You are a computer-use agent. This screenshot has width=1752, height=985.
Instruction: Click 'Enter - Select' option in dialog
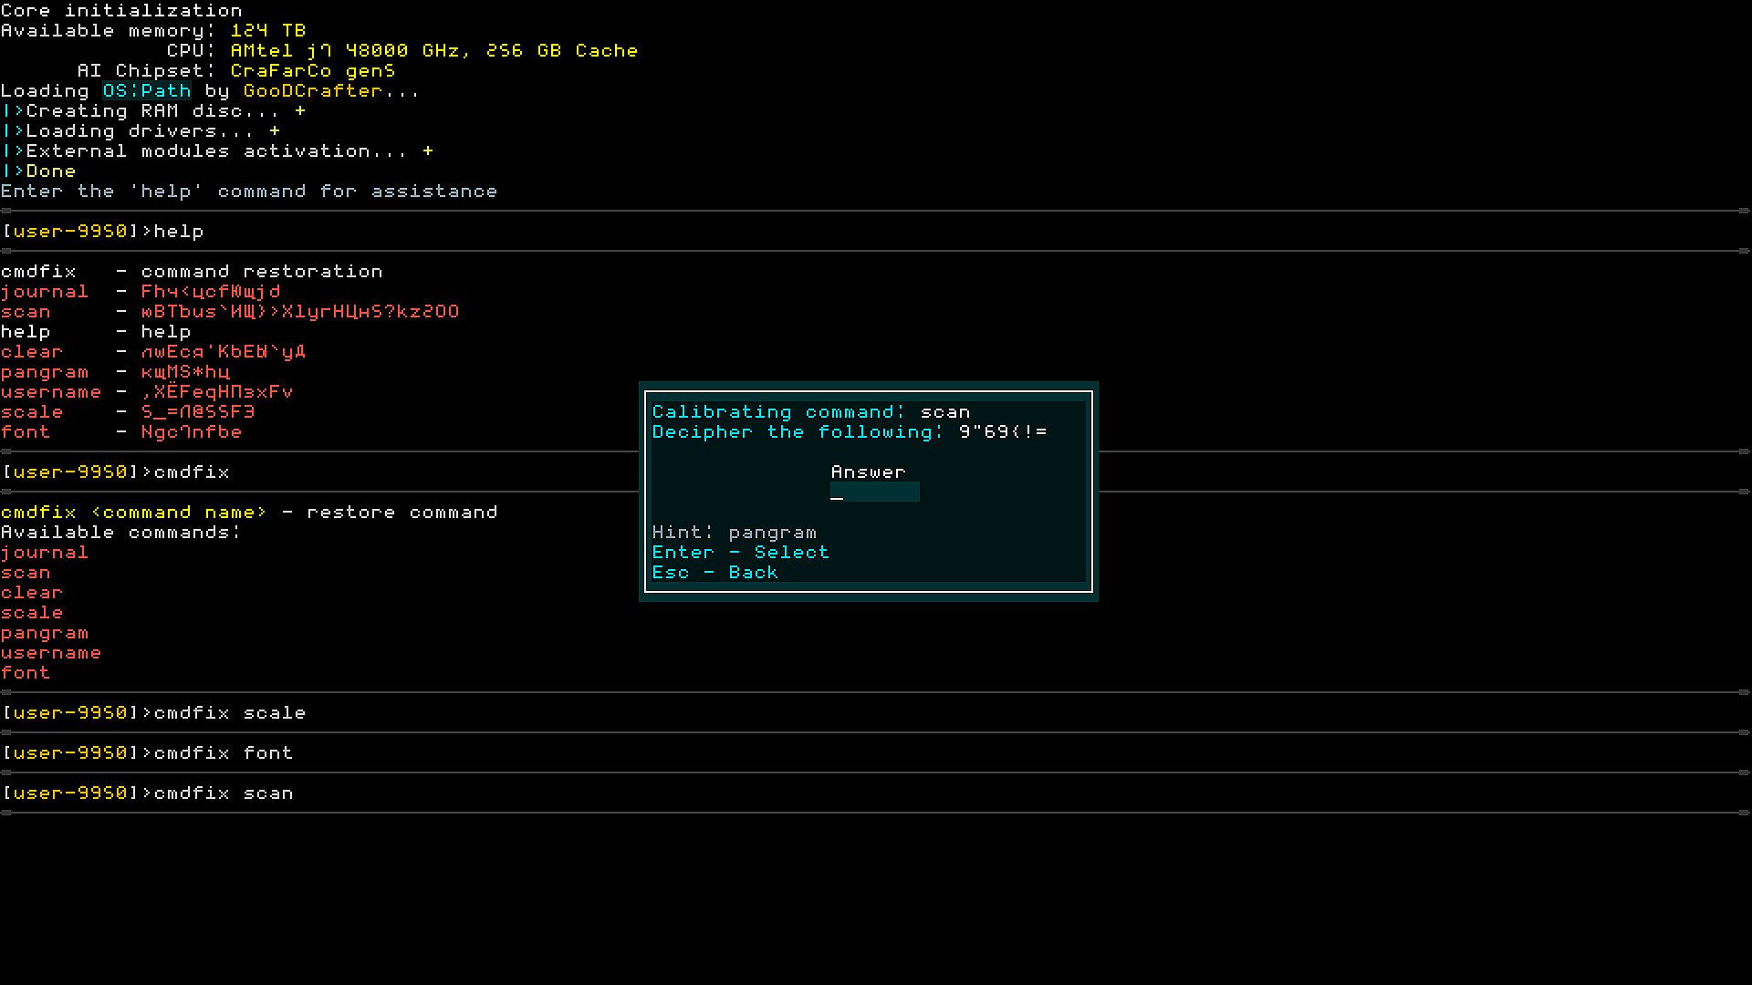740,553
